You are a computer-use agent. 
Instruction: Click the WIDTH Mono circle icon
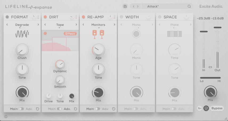(136, 34)
